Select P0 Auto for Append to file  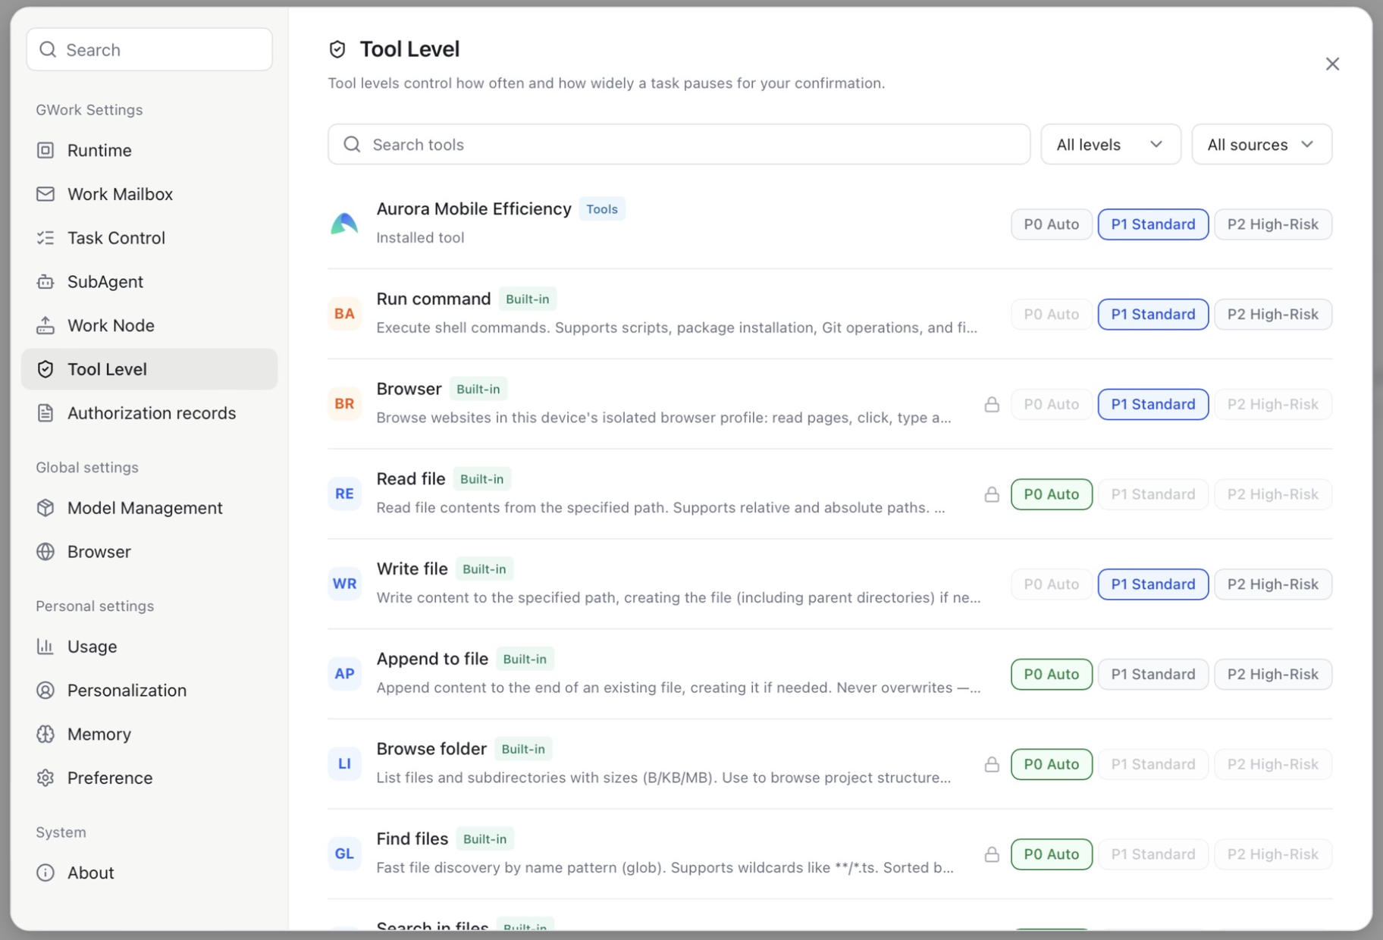coord(1051,674)
